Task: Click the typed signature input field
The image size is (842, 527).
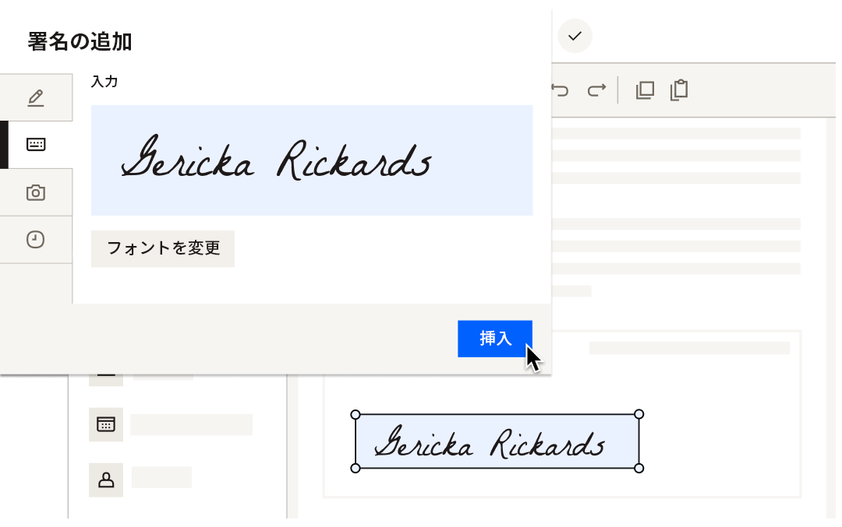Action: [x=312, y=160]
